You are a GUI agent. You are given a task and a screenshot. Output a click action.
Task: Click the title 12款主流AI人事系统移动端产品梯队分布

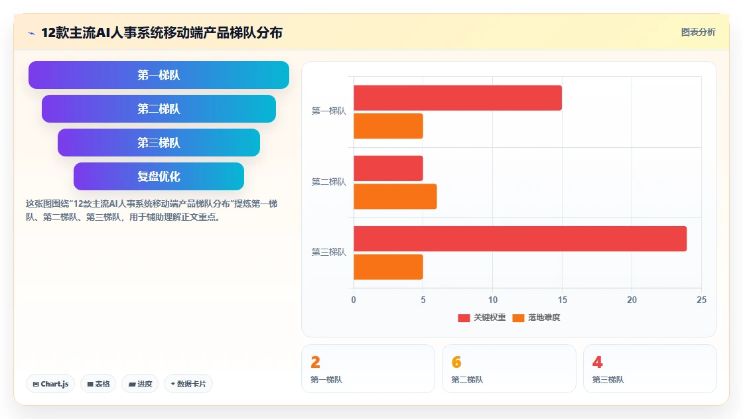162,32
